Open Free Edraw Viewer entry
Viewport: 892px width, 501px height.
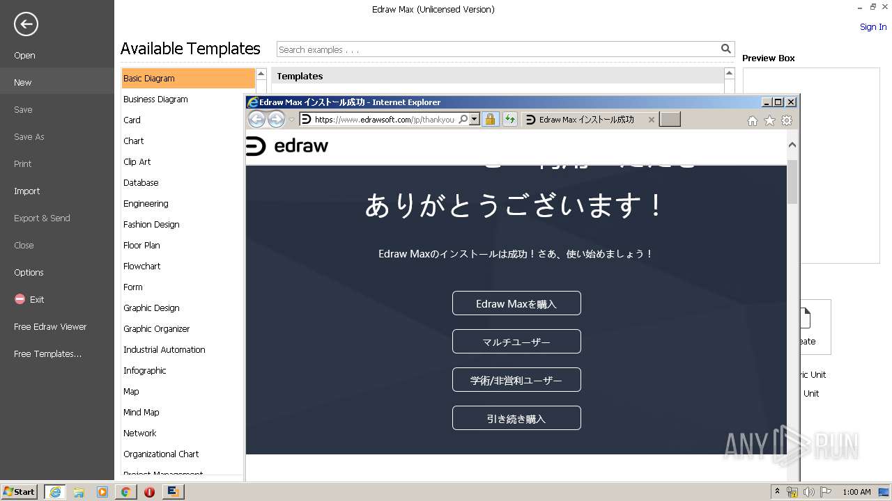pyautogui.click(x=50, y=326)
